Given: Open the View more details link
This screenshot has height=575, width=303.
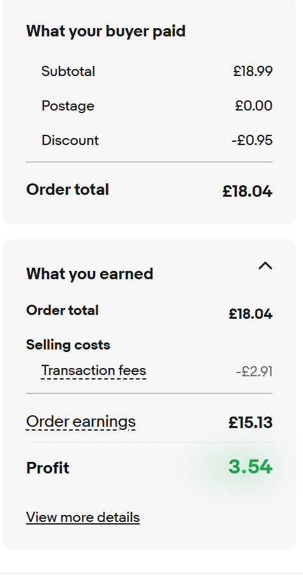Looking at the screenshot, I should coord(83,517).
